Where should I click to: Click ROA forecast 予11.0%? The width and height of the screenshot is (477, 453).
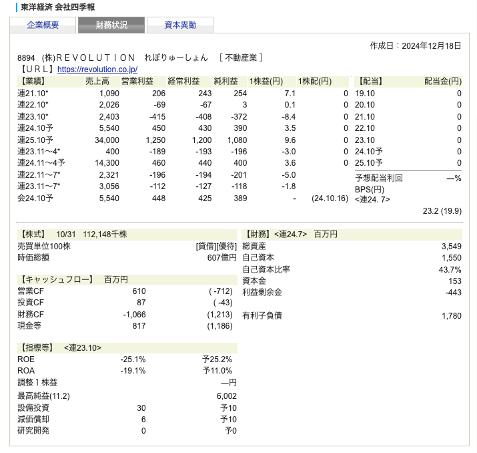(217, 371)
